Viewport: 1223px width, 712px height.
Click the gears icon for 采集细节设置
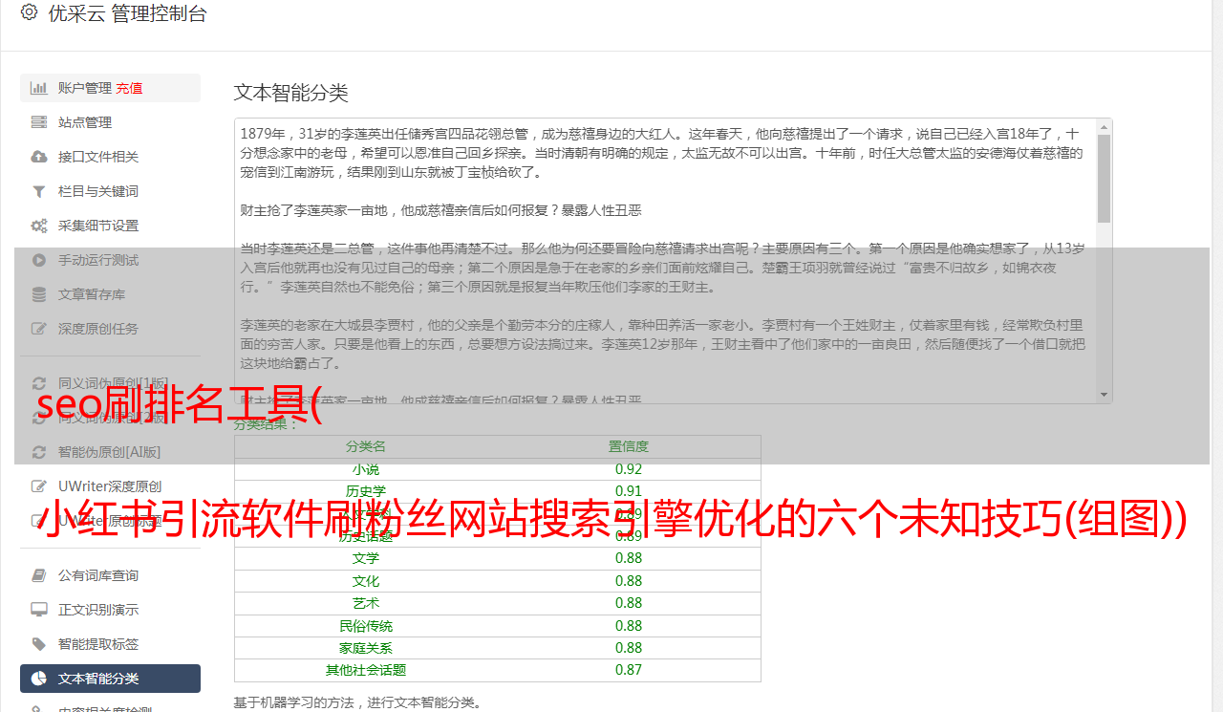39,226
